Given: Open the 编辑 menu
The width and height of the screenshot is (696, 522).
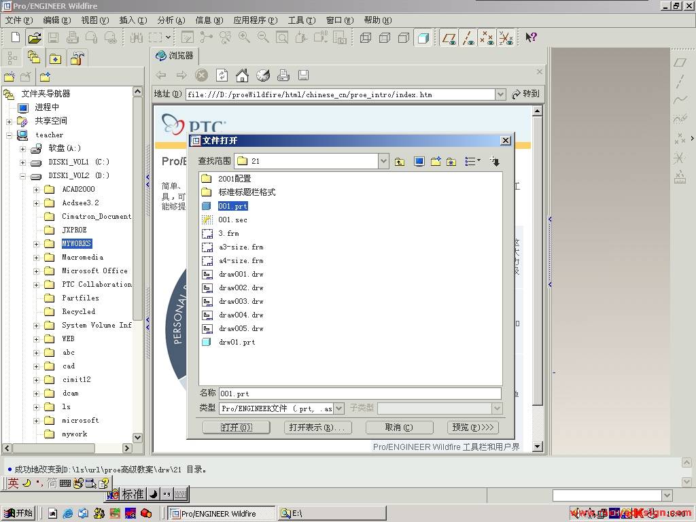Looking at the screenshot, I should tap(57, 20).
